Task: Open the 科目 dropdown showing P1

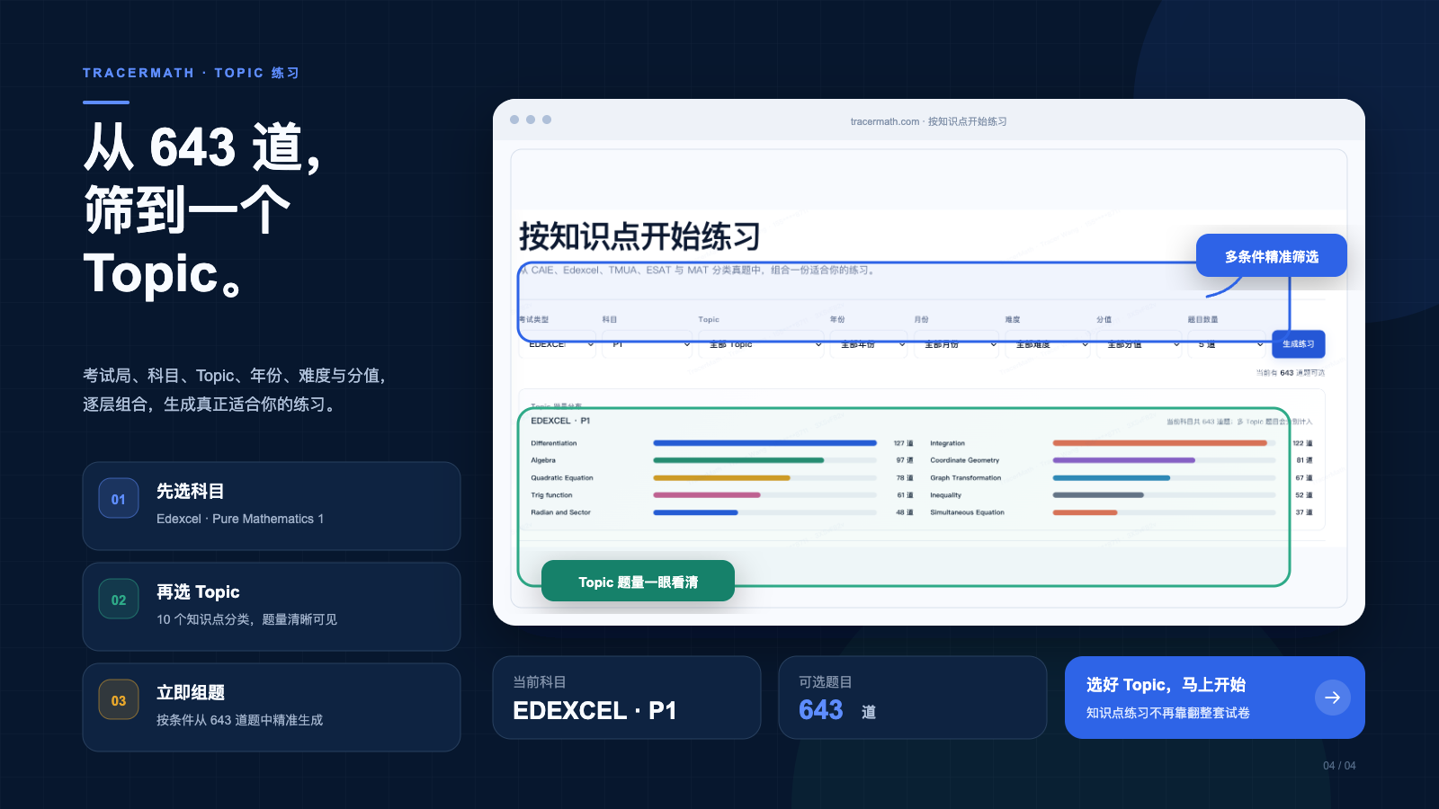Action: coord(648,344)
